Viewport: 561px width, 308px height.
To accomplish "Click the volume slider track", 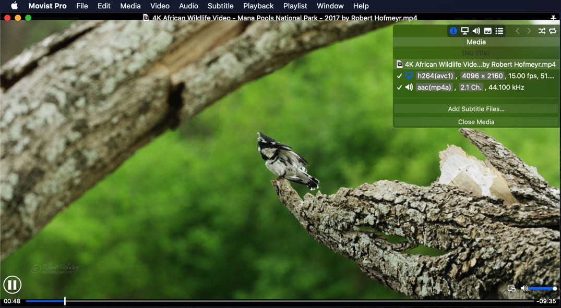I will coord(543,288).
